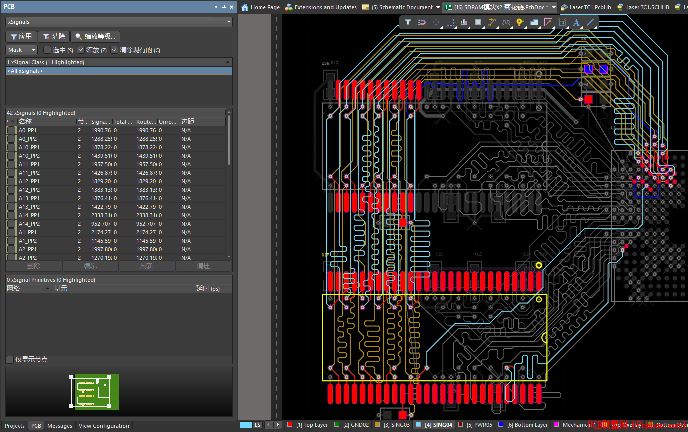Sort by the 网络 column header
The width and height of the screenshot is (688, 432).
coord(28,289)
